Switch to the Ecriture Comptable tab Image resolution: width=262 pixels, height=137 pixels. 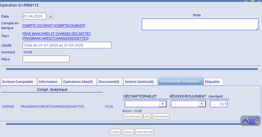(x=18, y=82)
